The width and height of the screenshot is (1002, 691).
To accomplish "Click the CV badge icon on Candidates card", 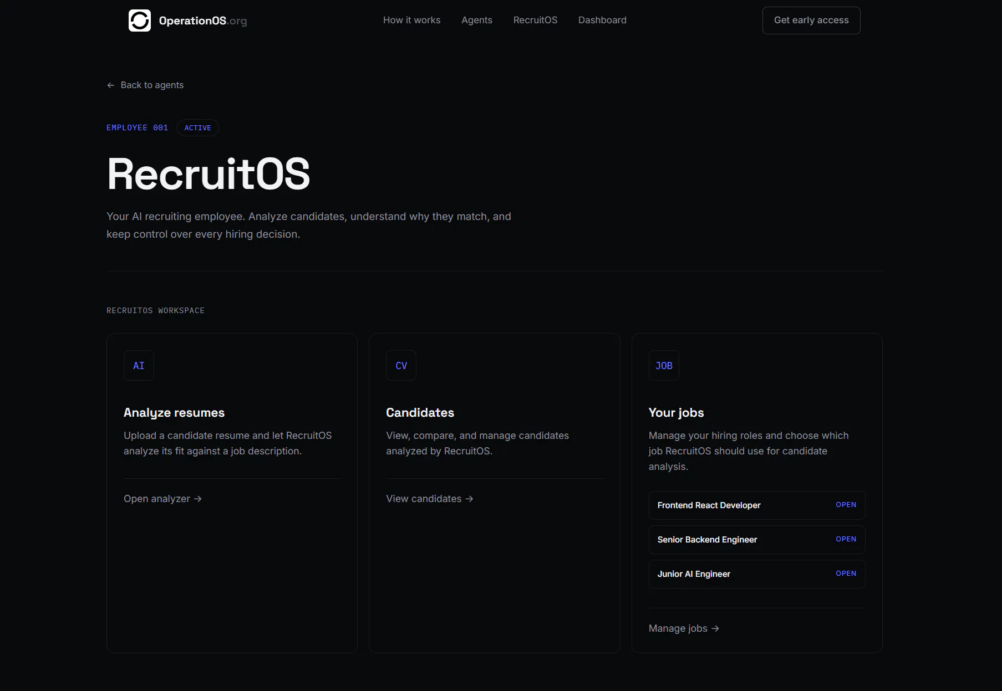I will tap(401, 366).
